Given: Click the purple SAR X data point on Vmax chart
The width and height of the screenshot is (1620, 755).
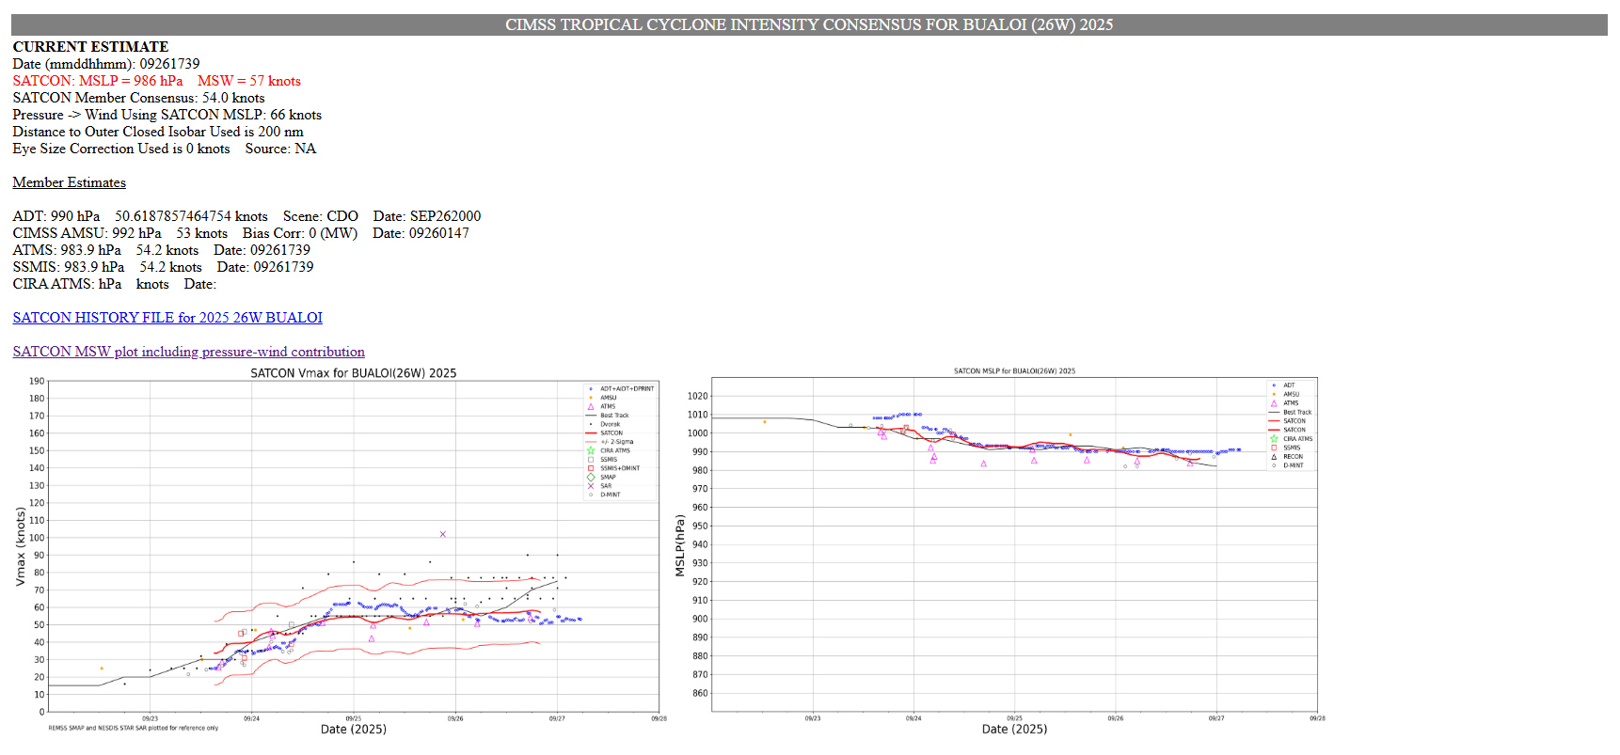Looking at the screenshot, I should click(x=443, y=534).
